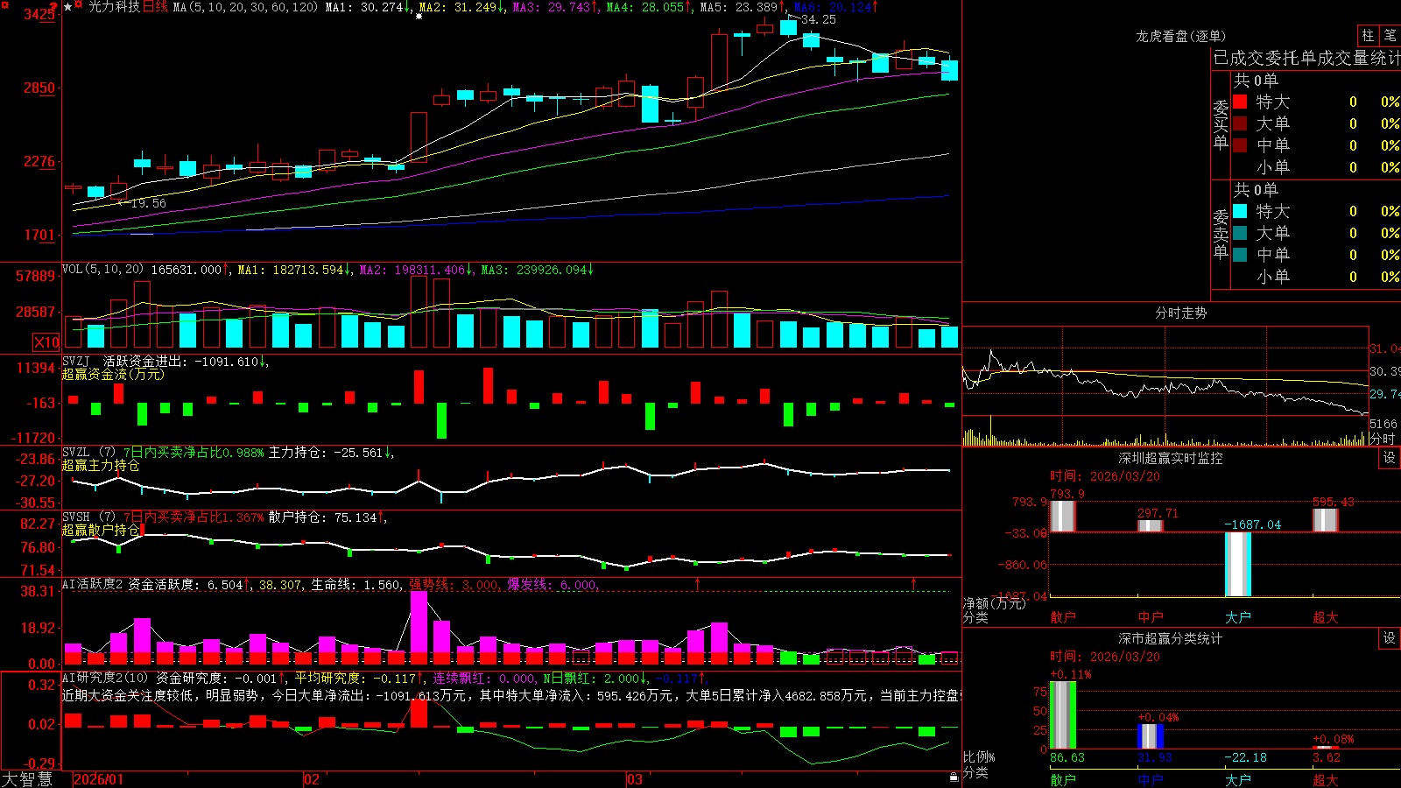This screenshot has width=1401, height=788.
Task: Open 设 settings for 深圳超赢实时监控
Action: pyautogui.click(x=1390, y=458)
